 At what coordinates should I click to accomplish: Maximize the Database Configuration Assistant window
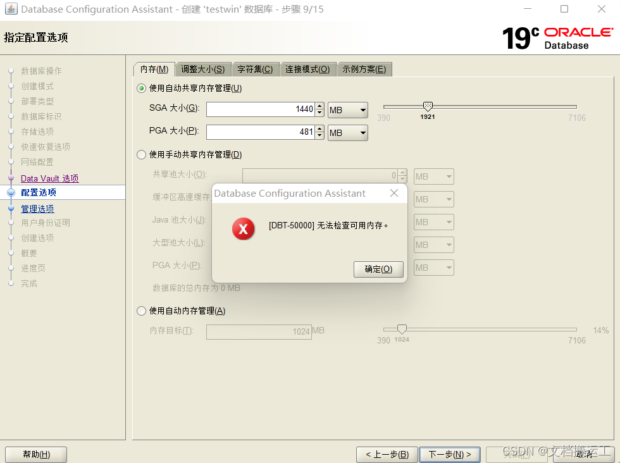(564, 9)
